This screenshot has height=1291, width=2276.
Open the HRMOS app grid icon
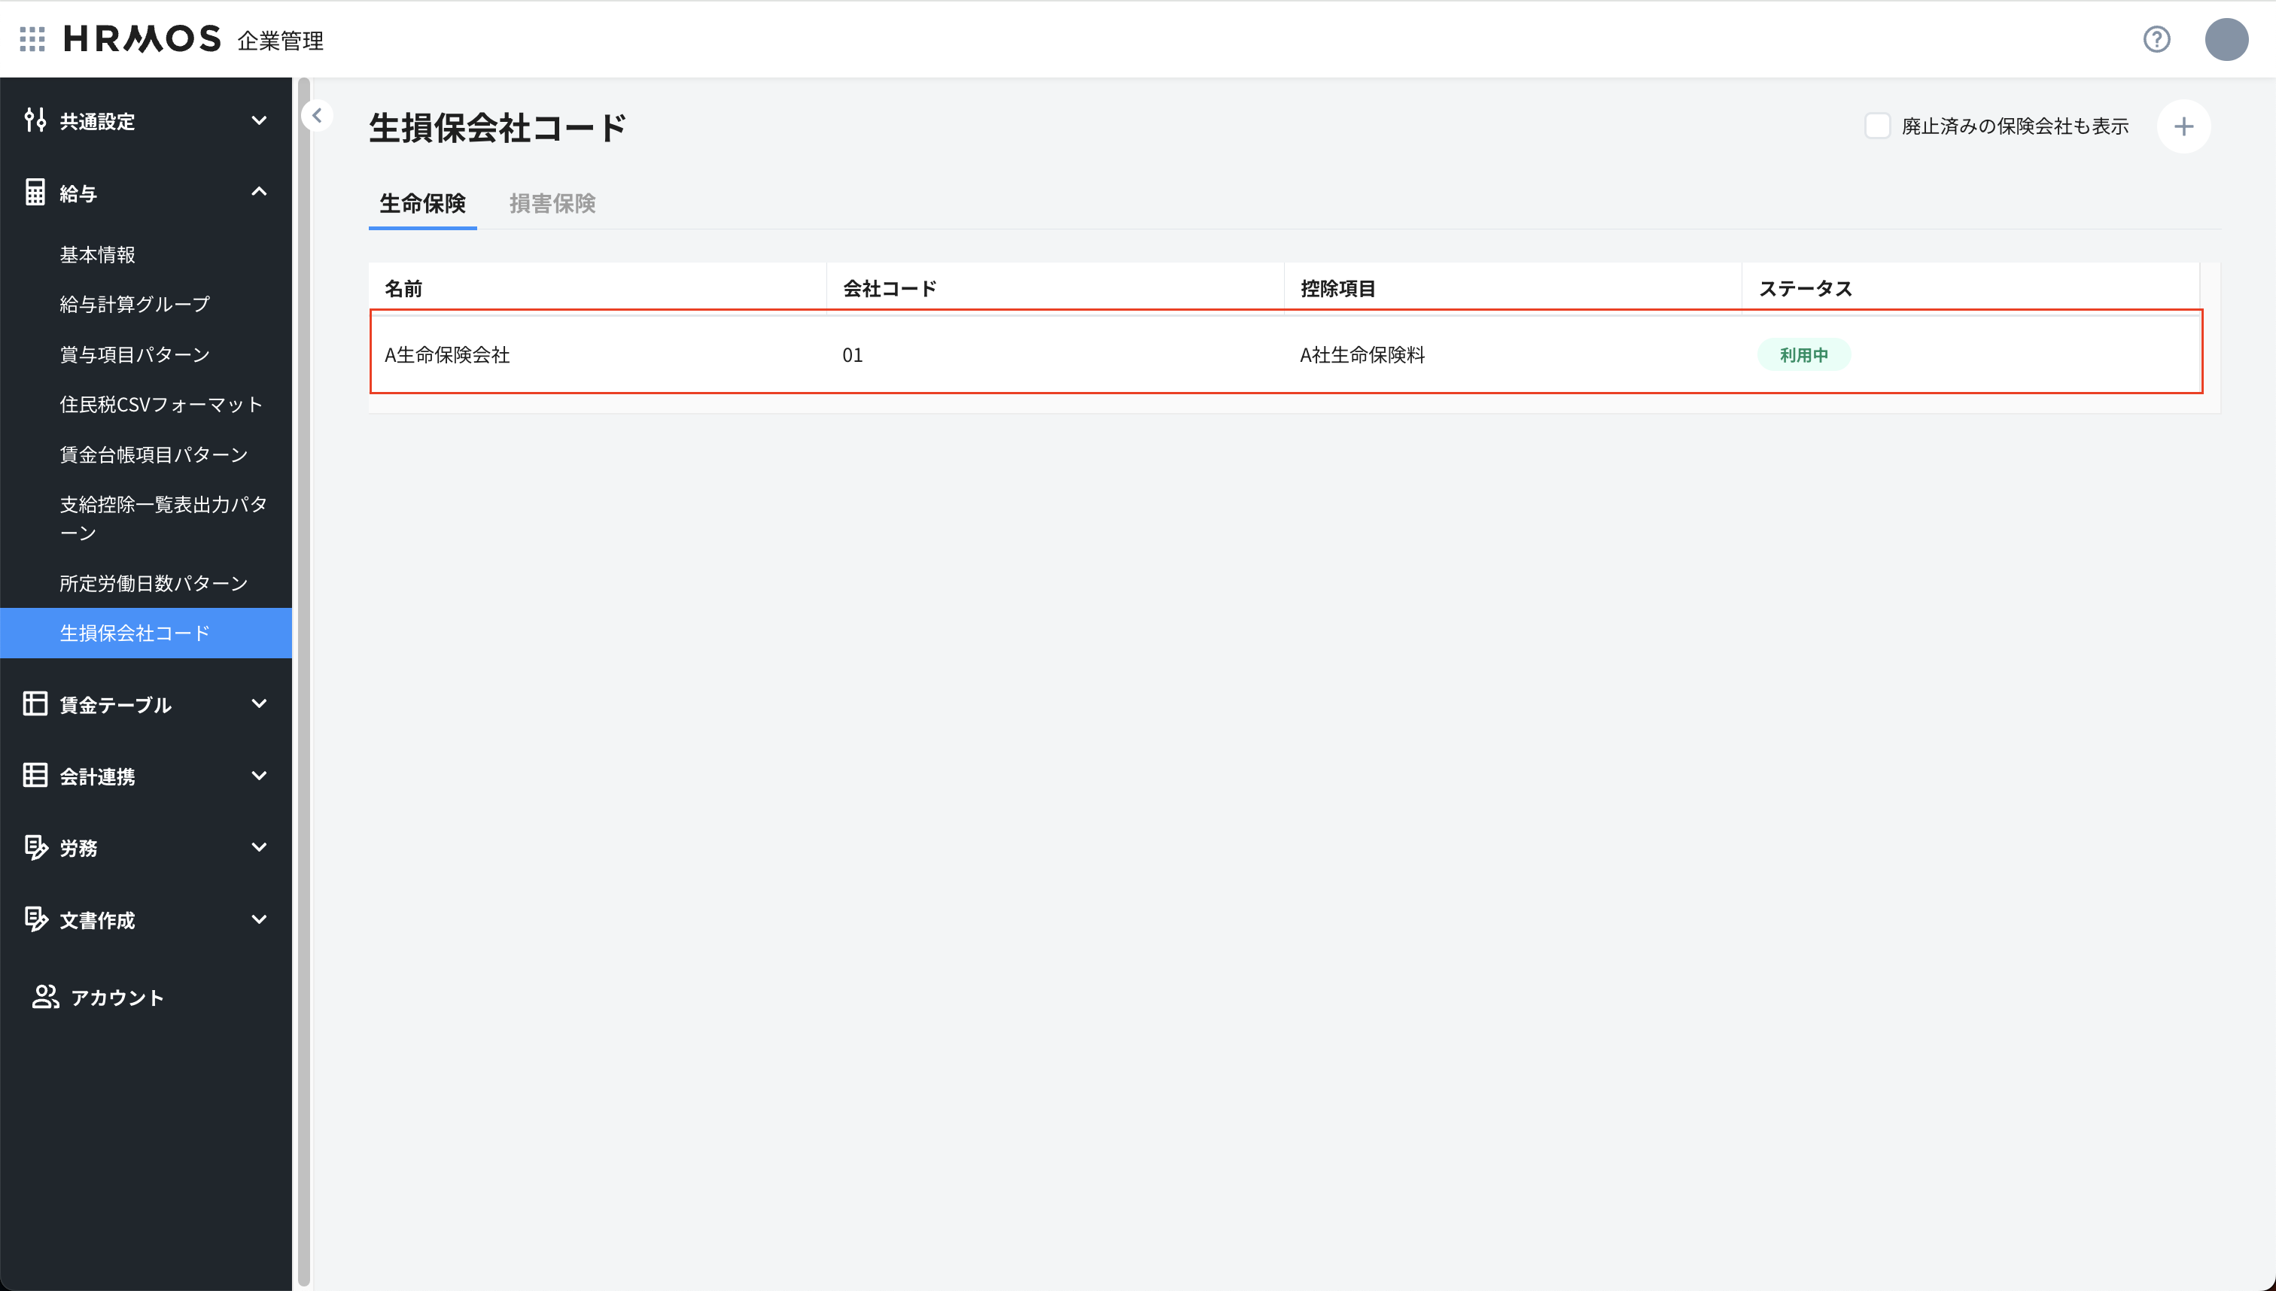point(32,38)
